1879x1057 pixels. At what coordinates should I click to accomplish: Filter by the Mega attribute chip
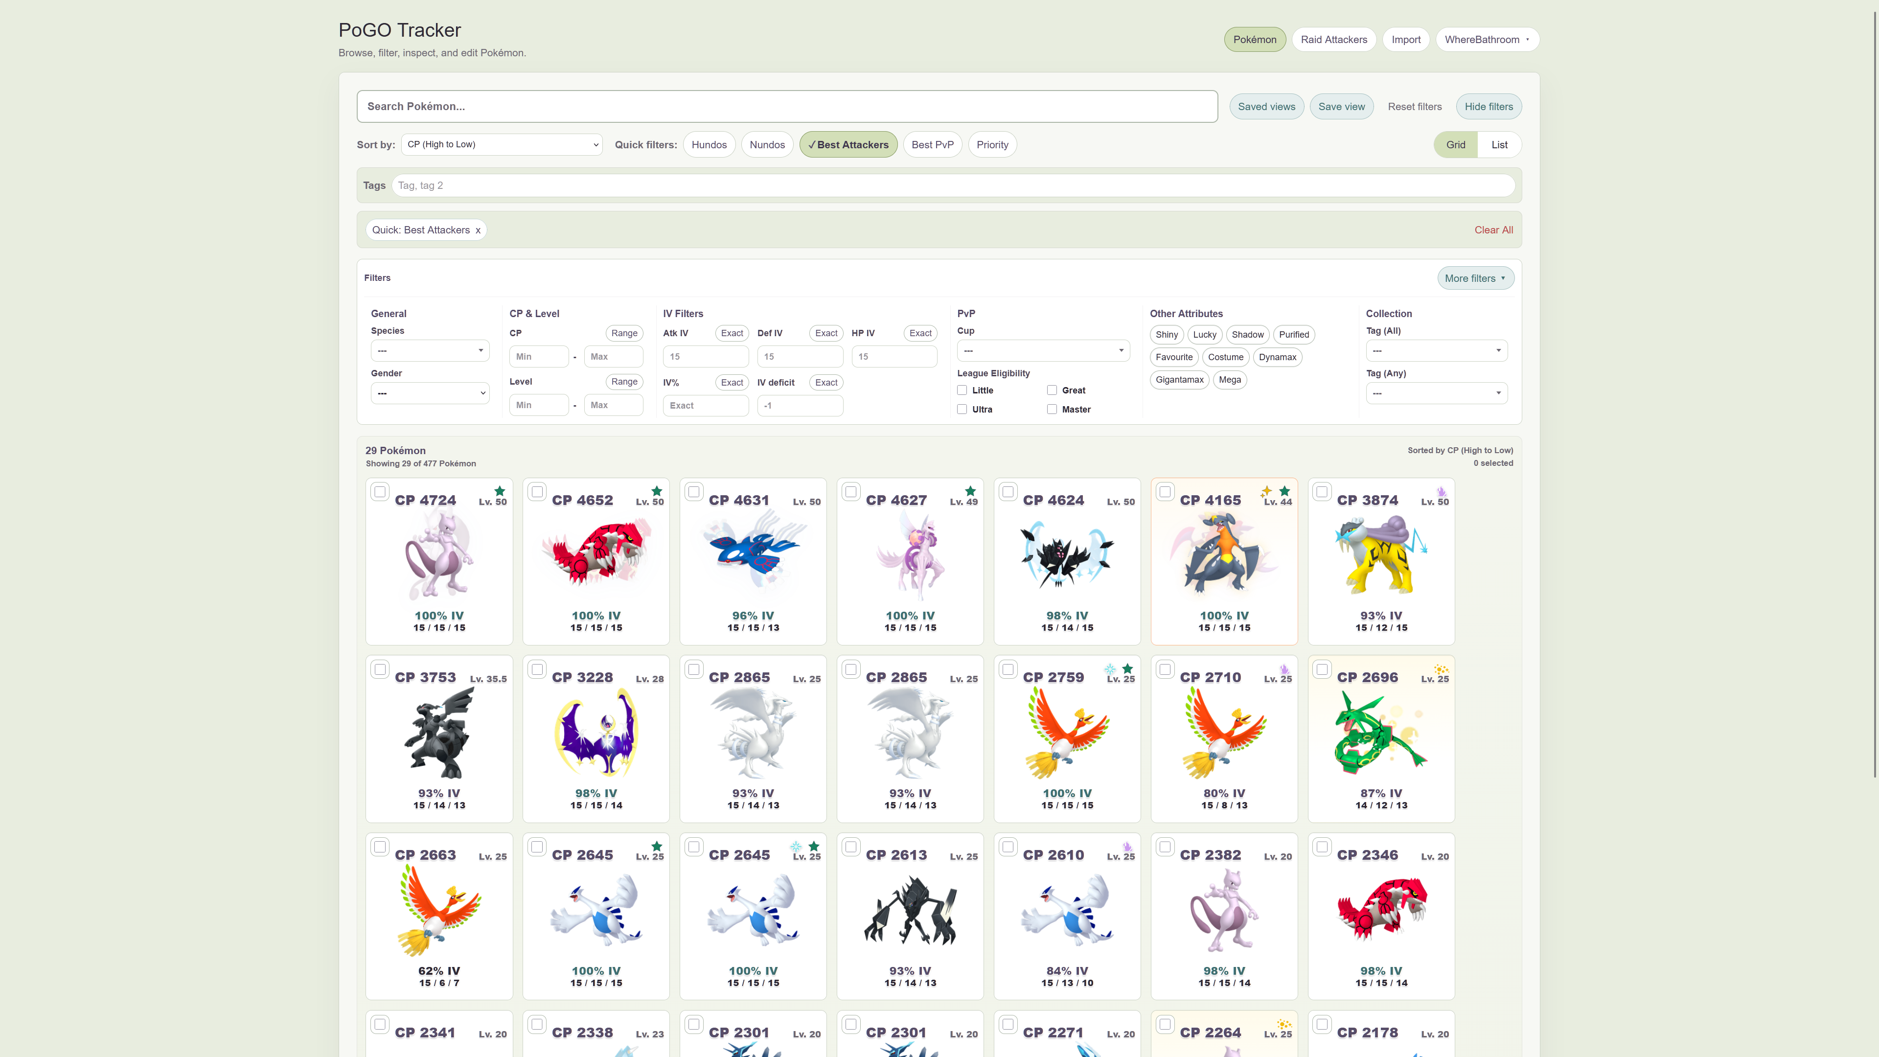pos(1230,379)
